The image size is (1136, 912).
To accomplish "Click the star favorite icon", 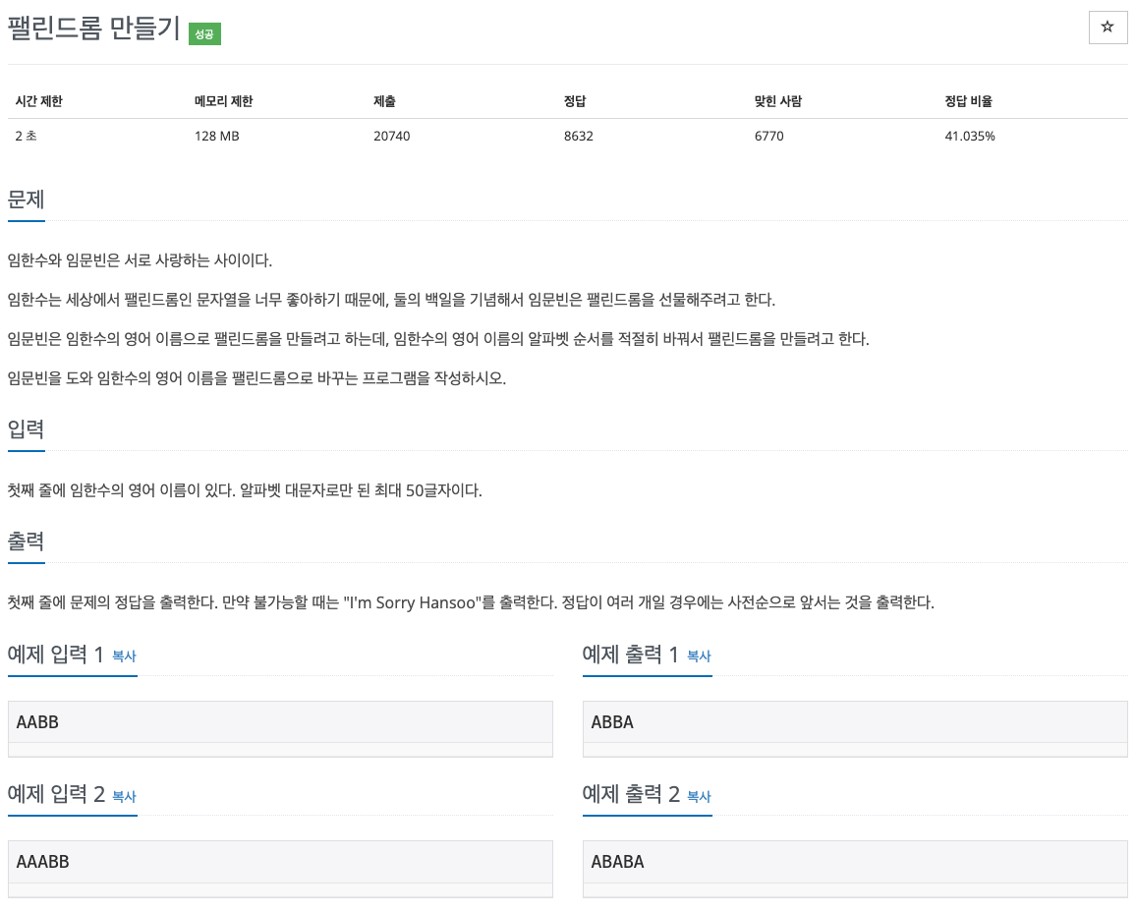I will pyautogui.click(x=1108, y=28).
